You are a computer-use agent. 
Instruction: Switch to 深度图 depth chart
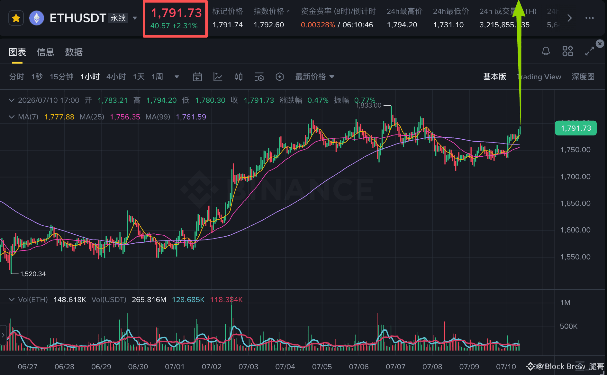click(x=583, y=77)
